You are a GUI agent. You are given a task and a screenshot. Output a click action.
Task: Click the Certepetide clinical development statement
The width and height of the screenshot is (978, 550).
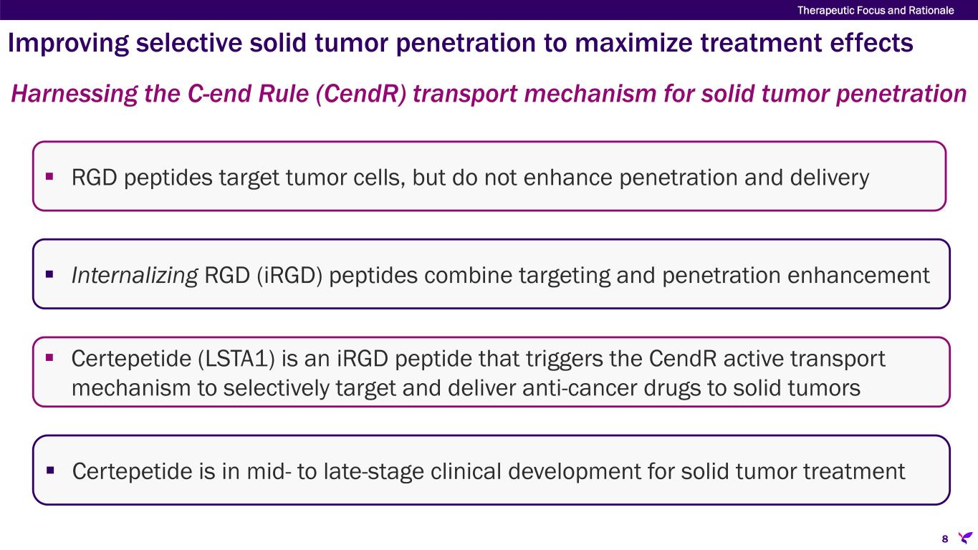(489, 472)
